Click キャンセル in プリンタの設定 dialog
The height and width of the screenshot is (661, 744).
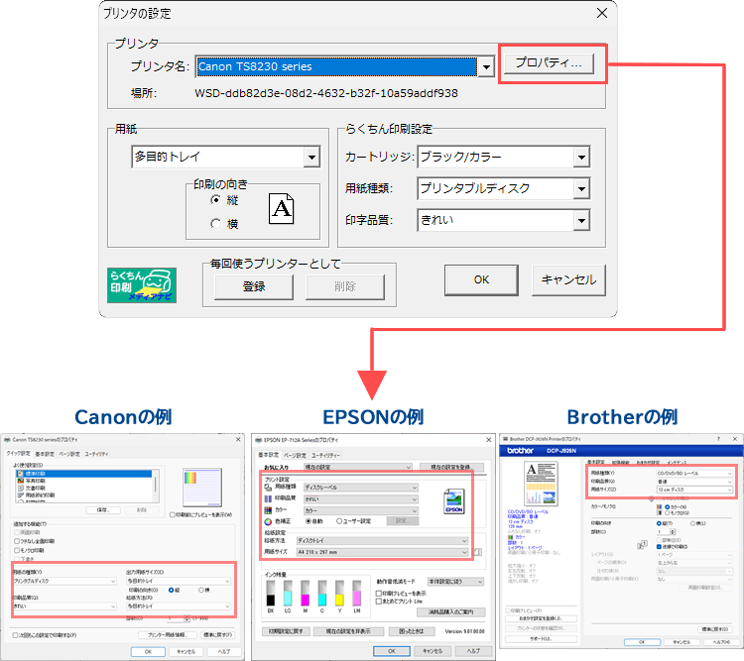[x=568, y=279]
